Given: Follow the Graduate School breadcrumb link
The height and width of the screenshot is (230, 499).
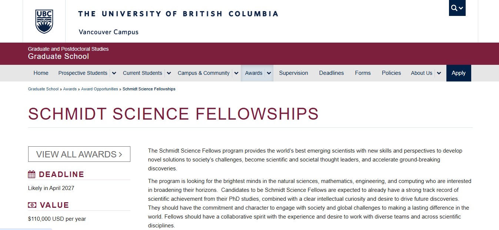Looking at the screenshot, I should (x=43, y=89).
